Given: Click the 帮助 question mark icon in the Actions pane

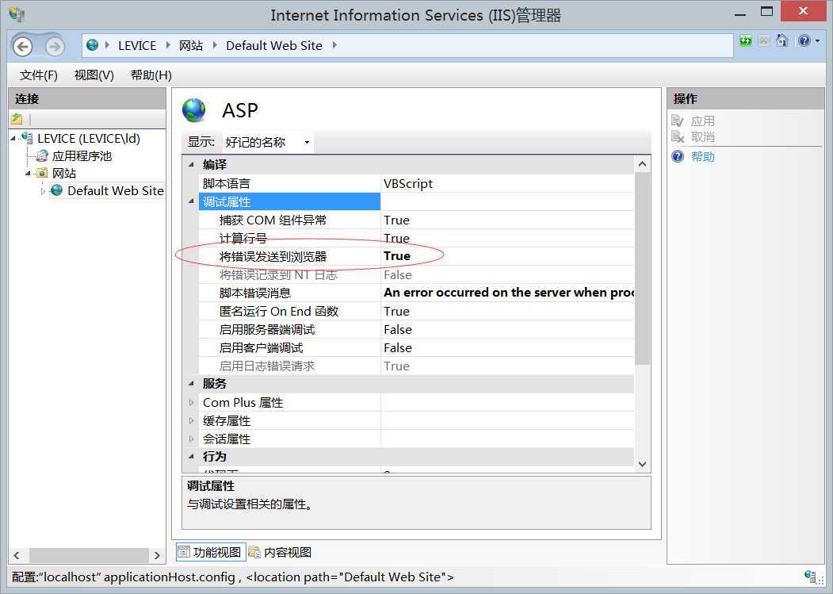Looking at the screenshot, I should [x=678, y=156].
